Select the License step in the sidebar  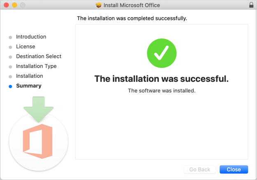25,47
